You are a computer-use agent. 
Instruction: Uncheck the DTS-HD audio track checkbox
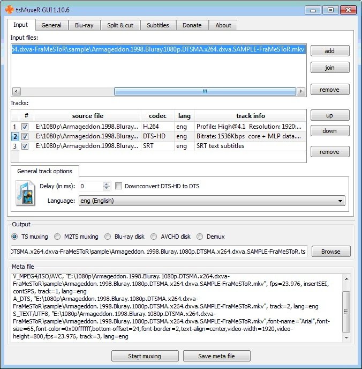pyautogui.click(x=25, y=136)
